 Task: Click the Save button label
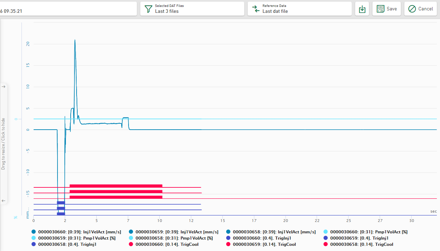click(x=392, y=9)
